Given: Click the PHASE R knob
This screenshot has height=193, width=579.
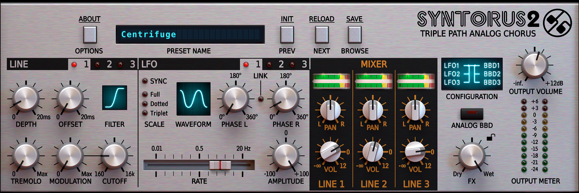Looking at the screenshot, I should click(286, 99).
